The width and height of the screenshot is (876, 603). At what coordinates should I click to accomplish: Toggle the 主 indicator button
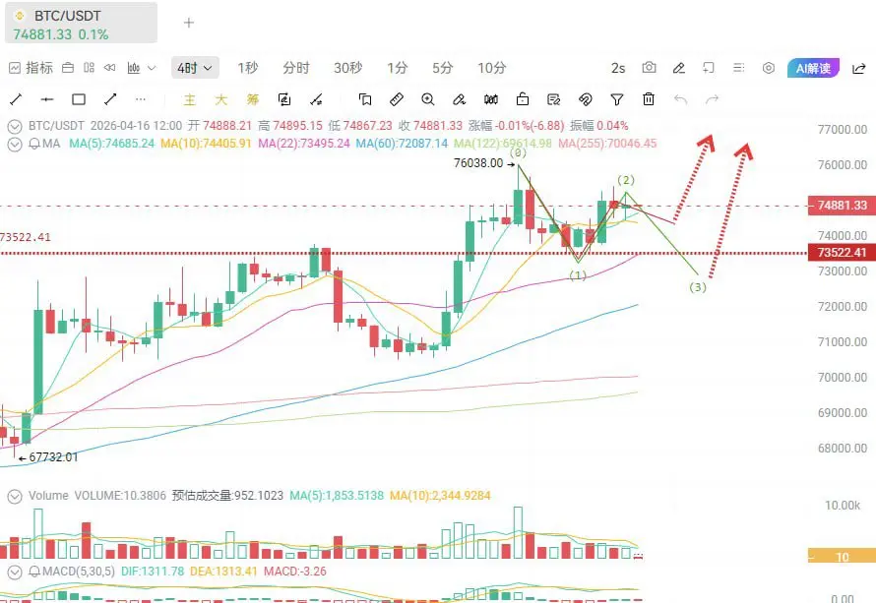(189, 99)
